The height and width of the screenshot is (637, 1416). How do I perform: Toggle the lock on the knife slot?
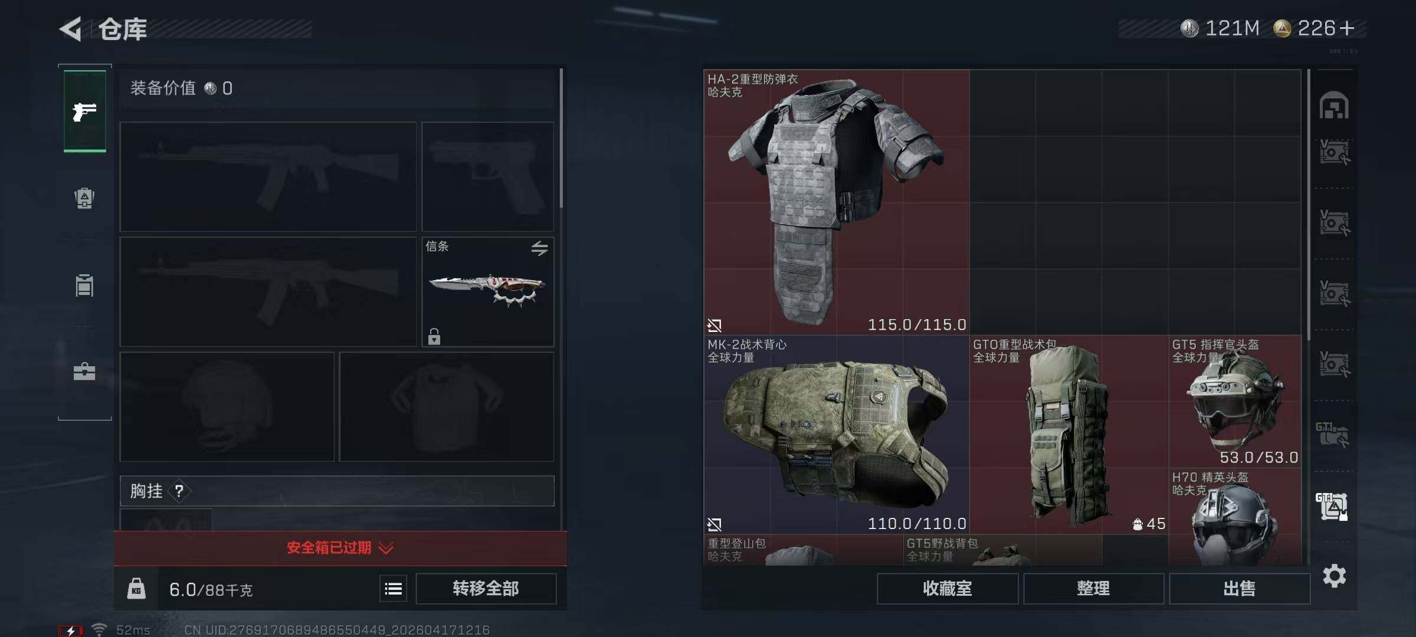pyautogui.click(x=434, y=336)
